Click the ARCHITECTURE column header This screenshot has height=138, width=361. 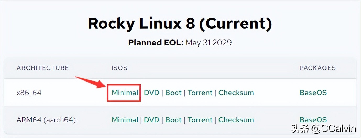tap(43, 68)
